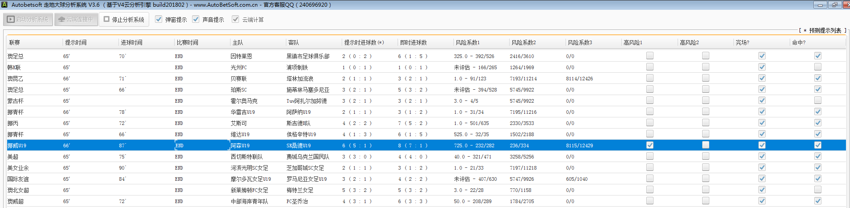Check 命中? box for 韩K联 row
The height and width of the screenshot is (208, 850).
(818, 67)
